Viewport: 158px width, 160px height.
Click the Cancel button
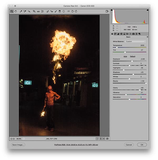[x=129, y=145]
